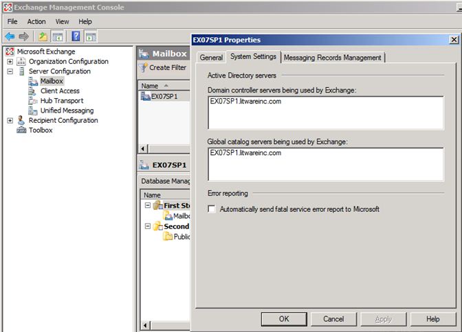
Task: Click the Second Storage Group icon
Action: (x=158, y=226)
